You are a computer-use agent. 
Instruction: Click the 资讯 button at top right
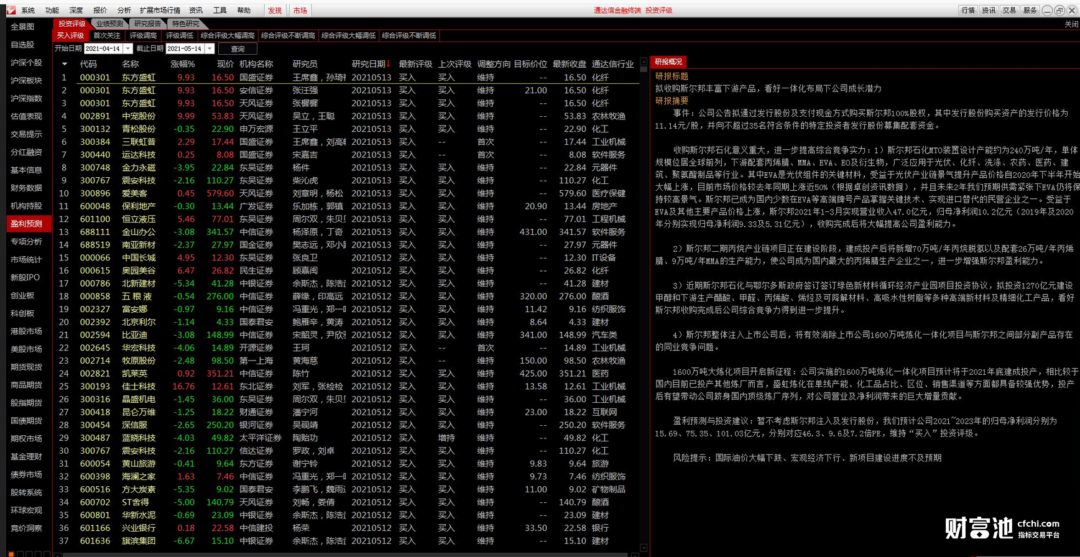tap(989, 11)
